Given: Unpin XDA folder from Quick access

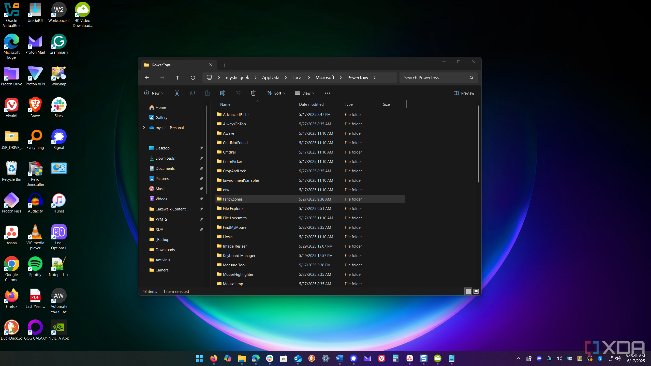Looking at the screenshot, I should [201, 229].
